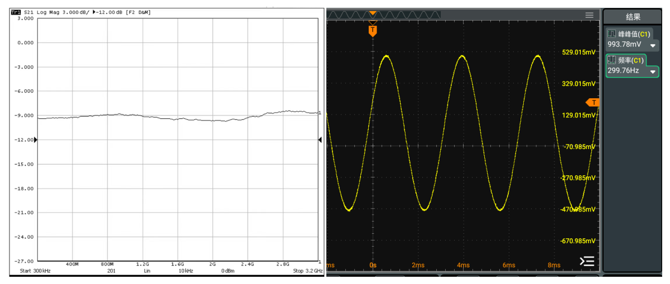This screenshot has height=284, width=670.
Task: Click the 0 dBm power level value
Action: (227, 271)
